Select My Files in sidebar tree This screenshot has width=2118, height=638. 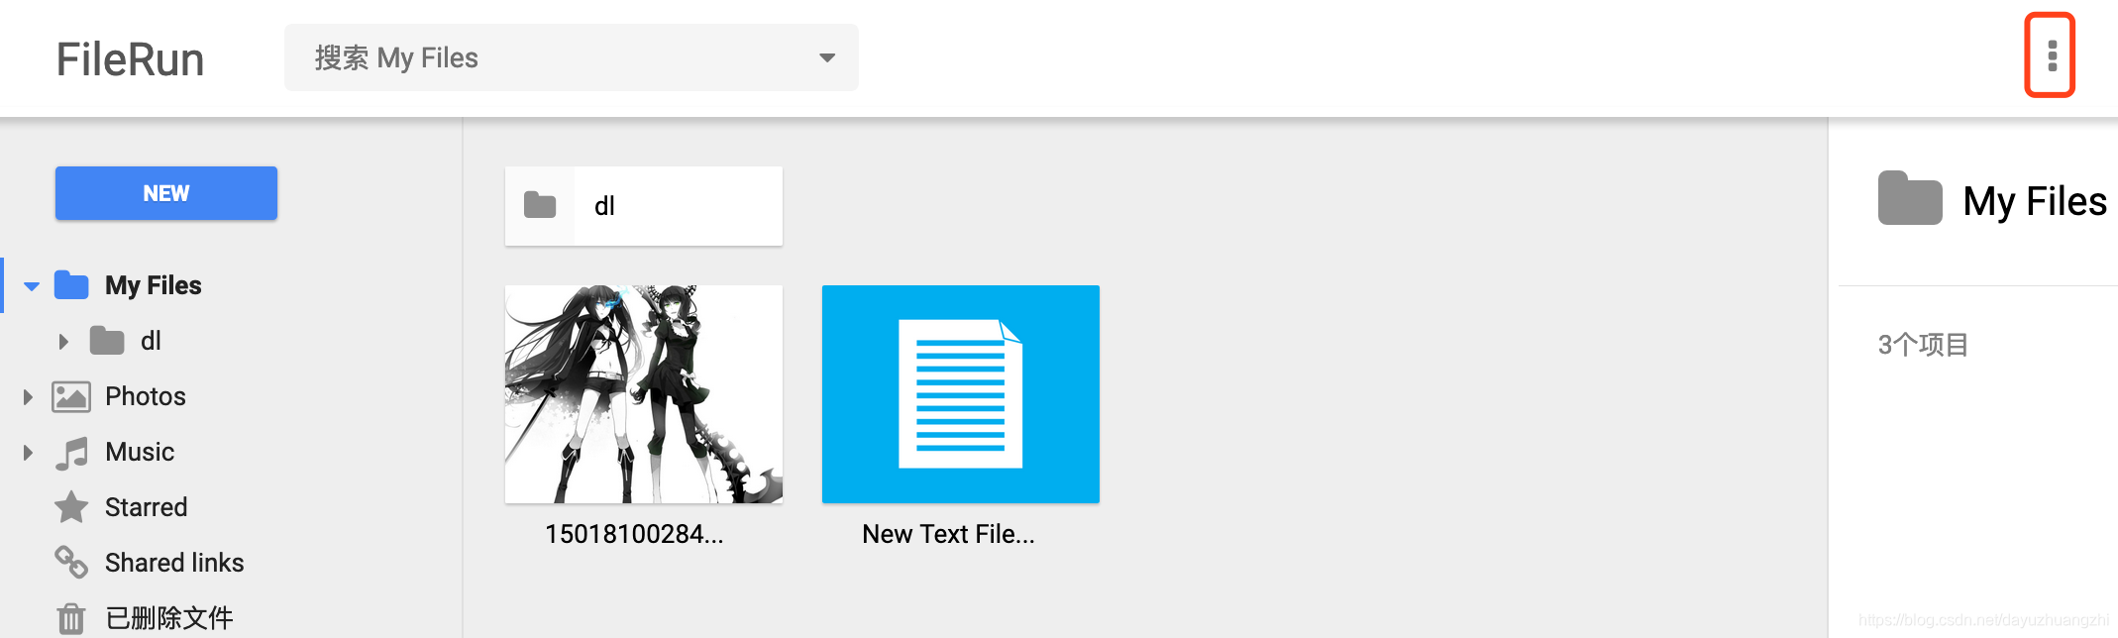click(x=154, y=285)
